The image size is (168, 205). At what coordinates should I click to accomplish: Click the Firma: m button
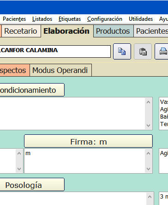click(x=89, y=141)
